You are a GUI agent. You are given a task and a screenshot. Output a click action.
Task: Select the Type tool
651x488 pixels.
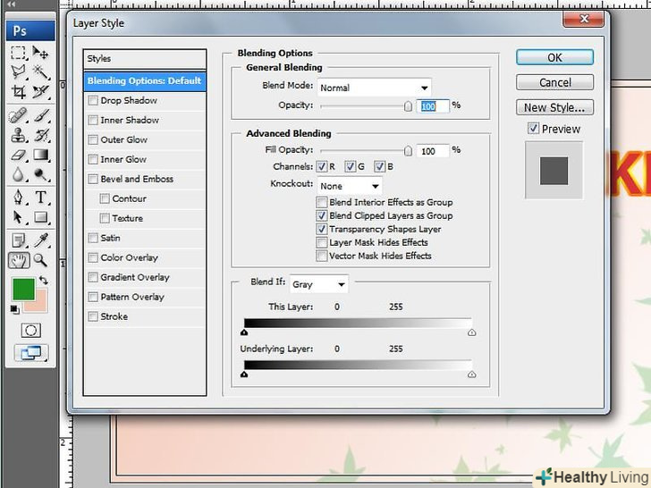click(x=41, y=198)
